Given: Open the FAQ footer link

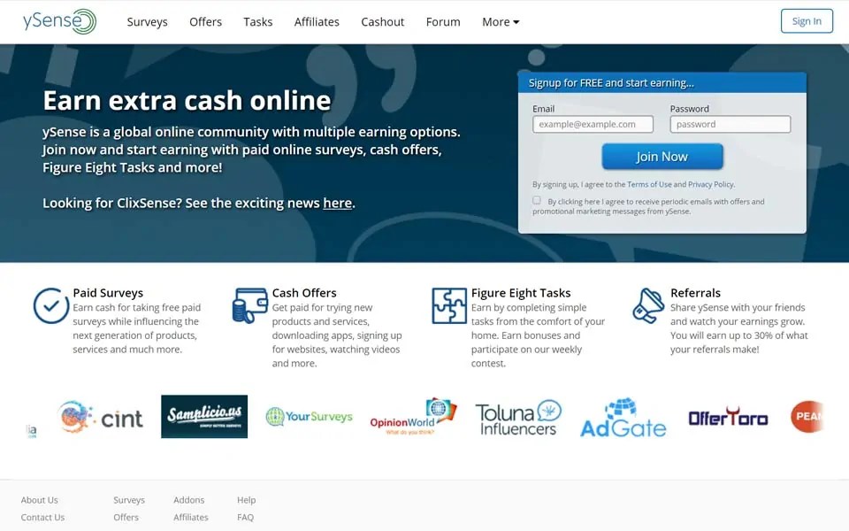Looking at the screenshot, I should (x=245, y=517).
